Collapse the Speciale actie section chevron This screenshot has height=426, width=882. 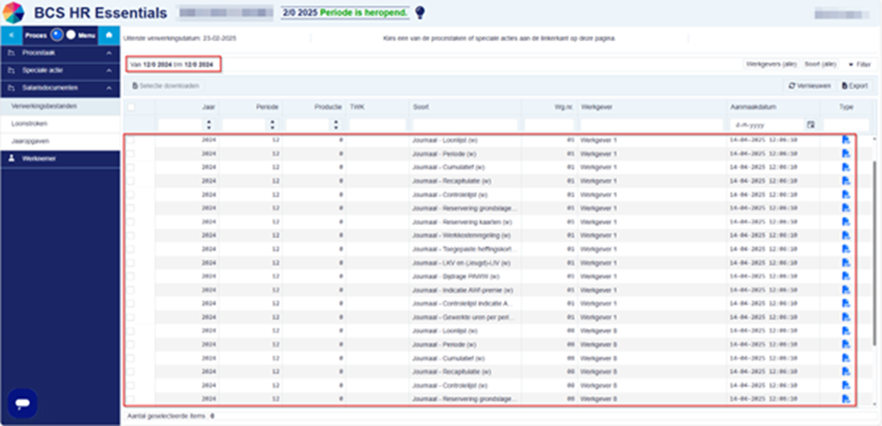pos(109,71)
